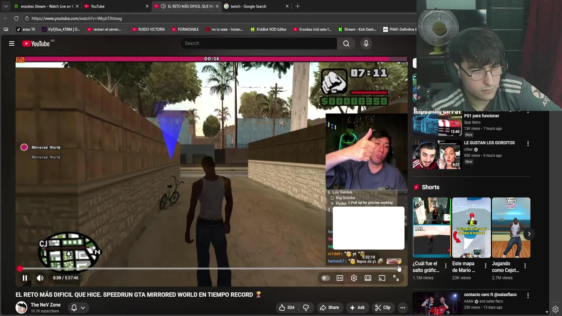
Task: Open the tab search dropdown arrow
Action: [x=6, y=6]
